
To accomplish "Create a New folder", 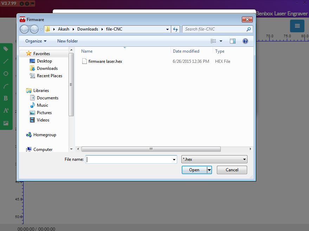I will 67,41.
